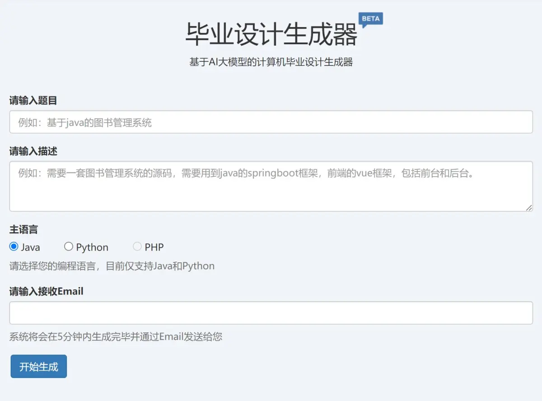Select the Java radio button

click(x=14, y=246)
